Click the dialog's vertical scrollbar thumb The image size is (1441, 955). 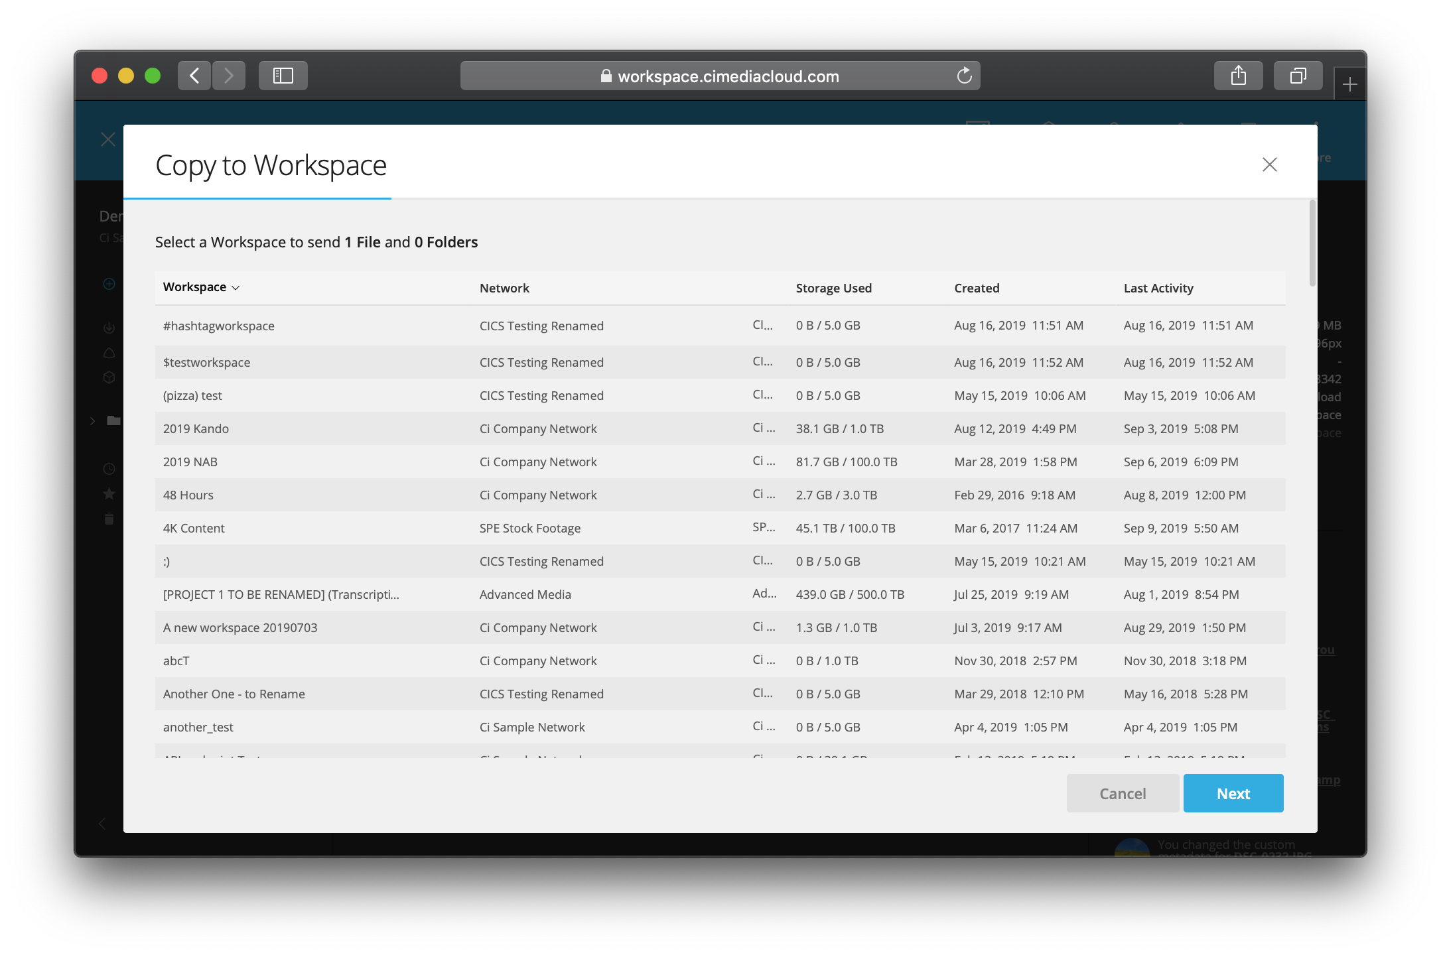1312,243
